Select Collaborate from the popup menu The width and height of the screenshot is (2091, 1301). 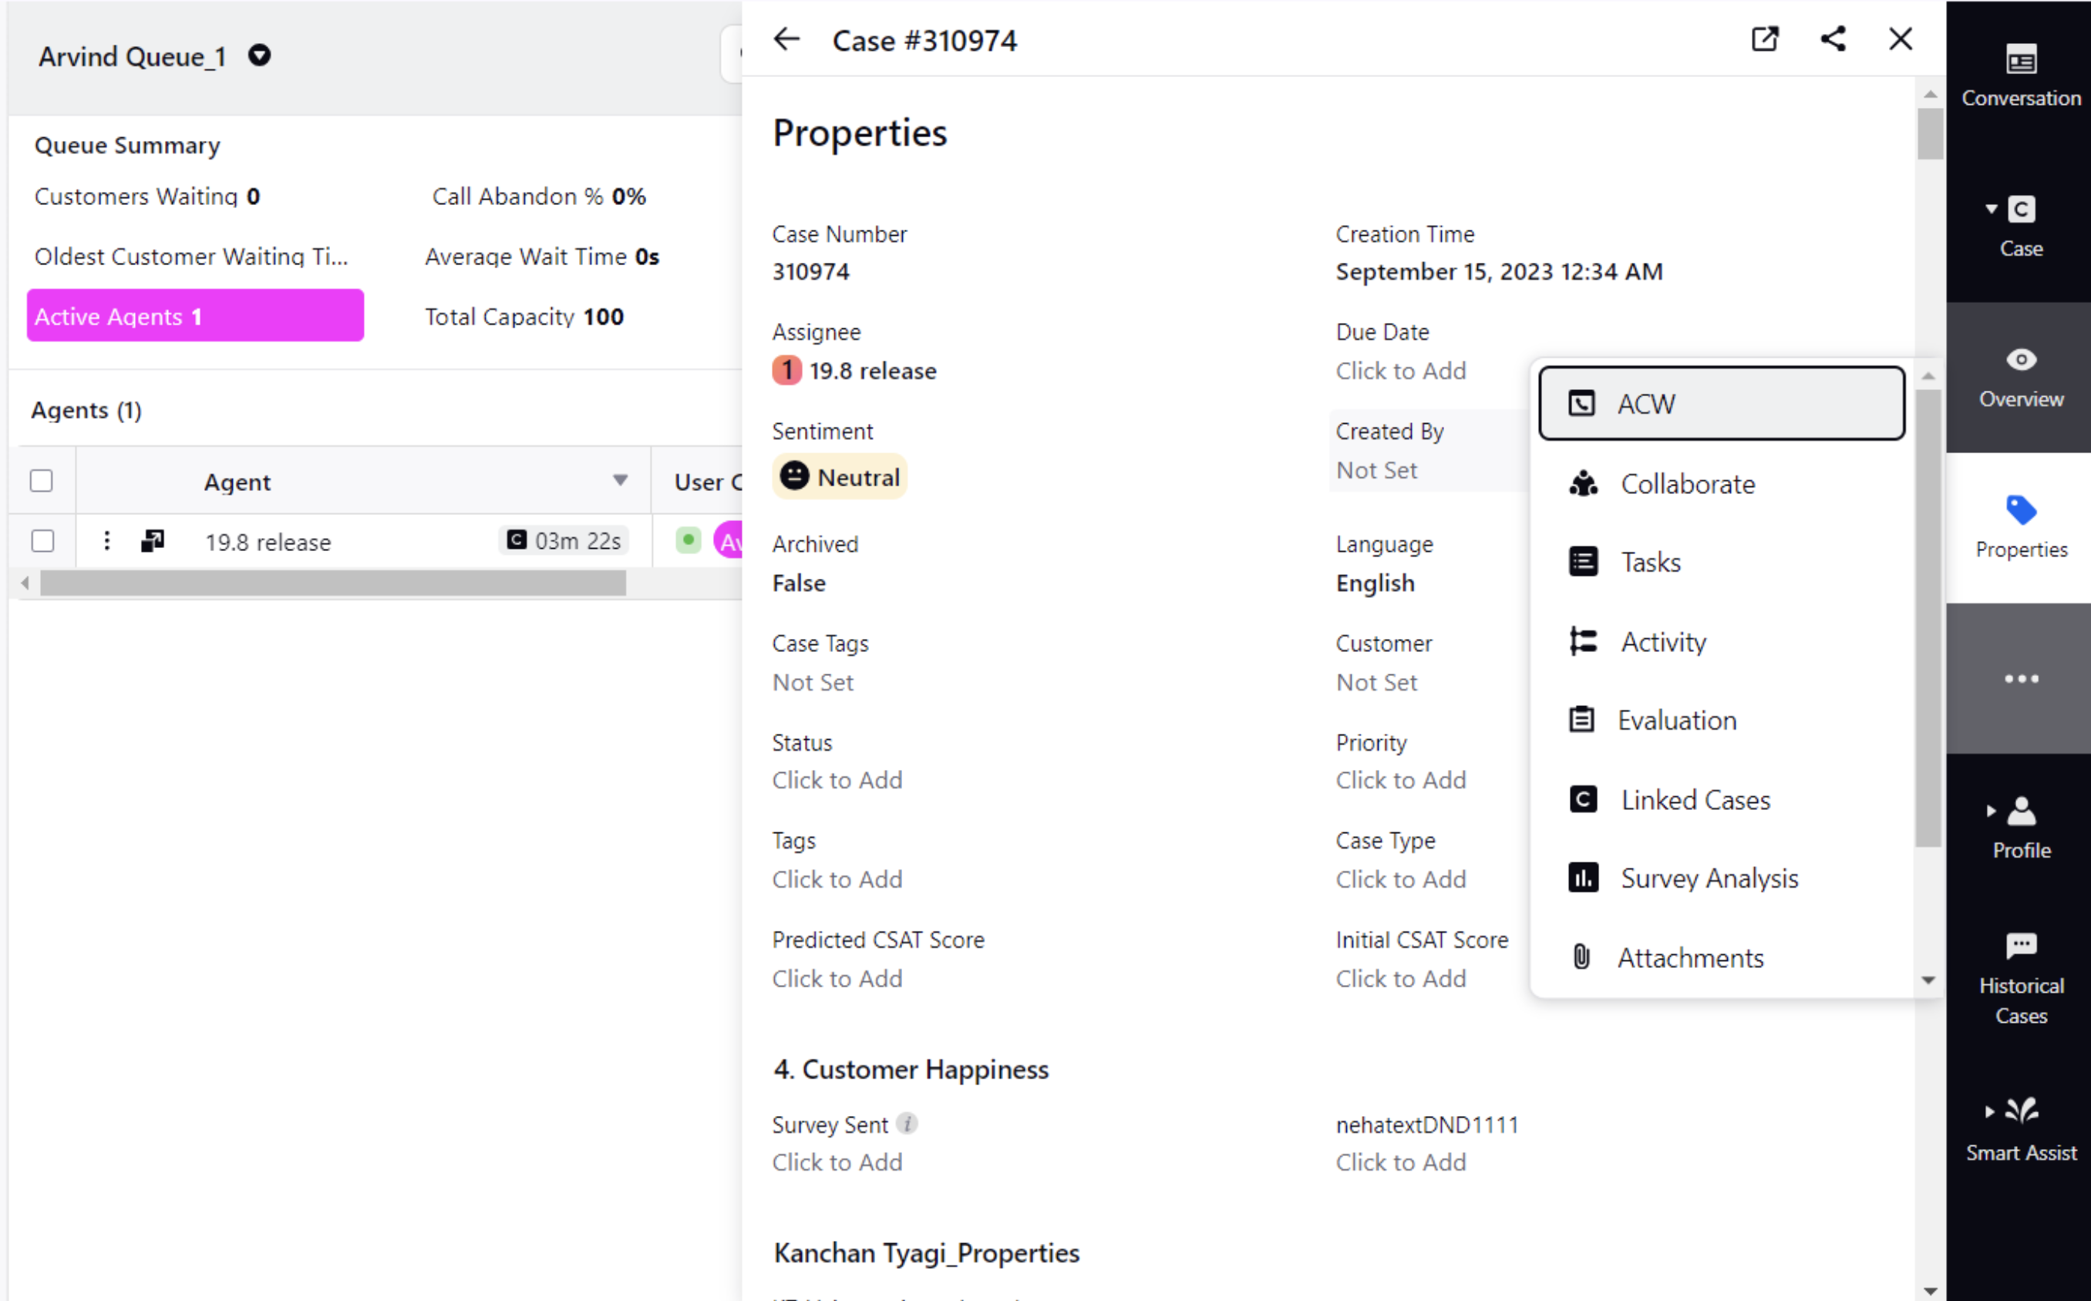tap(1721, 485)
